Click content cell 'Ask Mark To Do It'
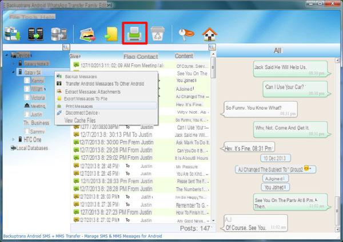343x242 pixels. point(193,143)
